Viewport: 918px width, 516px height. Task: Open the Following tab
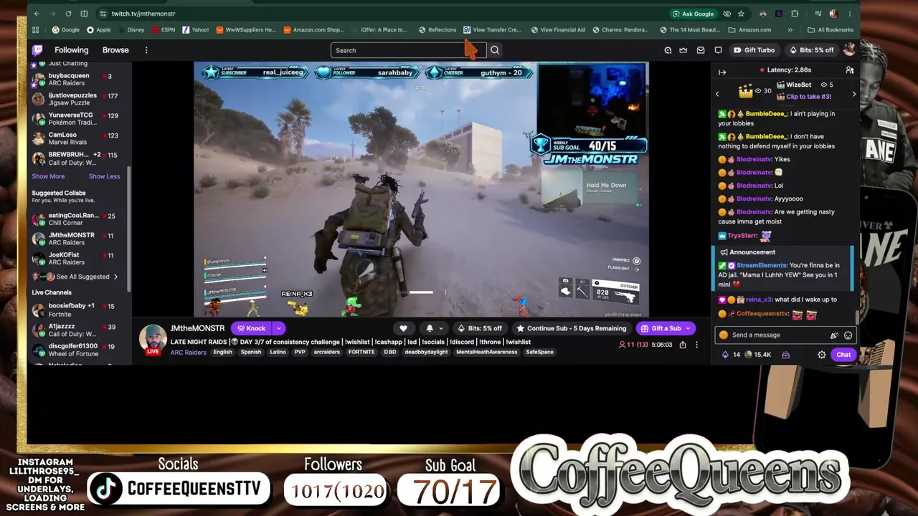point(72,50)
